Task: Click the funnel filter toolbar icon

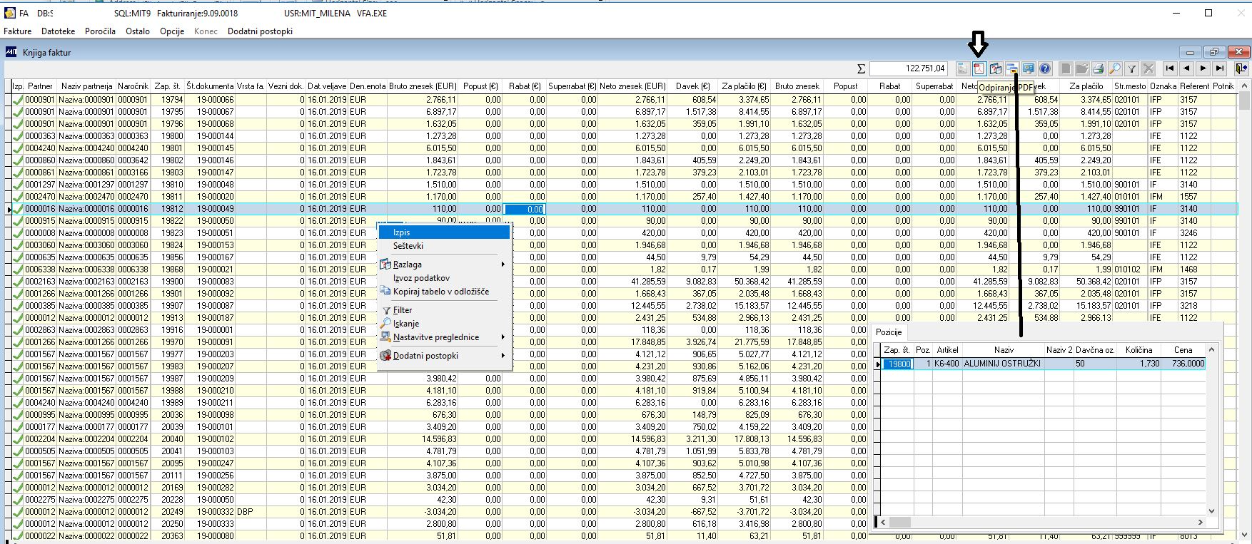Action: pos(1131,68)
